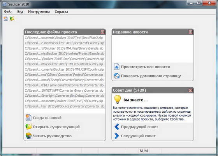Viewport: 218px width, 156px height.
Task: Click the Читать руководство link
Action: (52, 136)
